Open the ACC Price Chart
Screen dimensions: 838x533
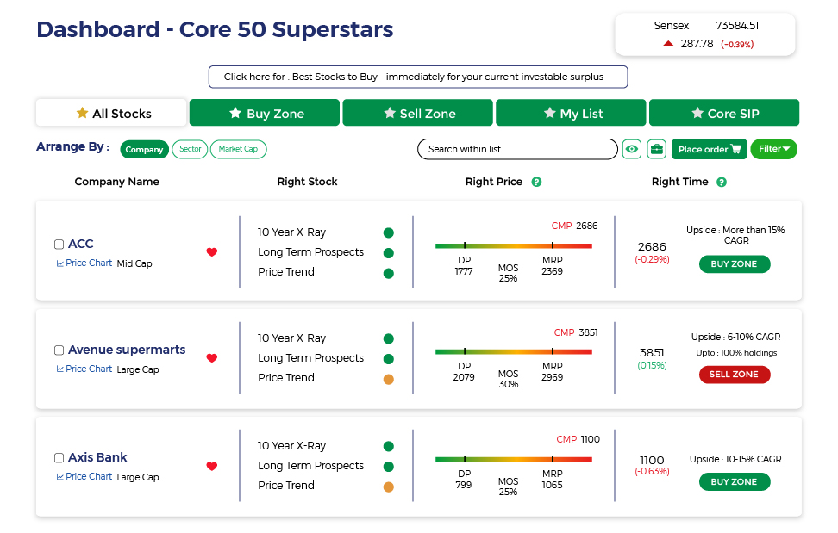84,263
